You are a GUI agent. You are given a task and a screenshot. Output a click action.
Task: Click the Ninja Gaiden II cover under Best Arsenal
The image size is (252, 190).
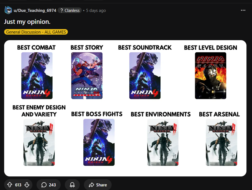coord(222,142)
